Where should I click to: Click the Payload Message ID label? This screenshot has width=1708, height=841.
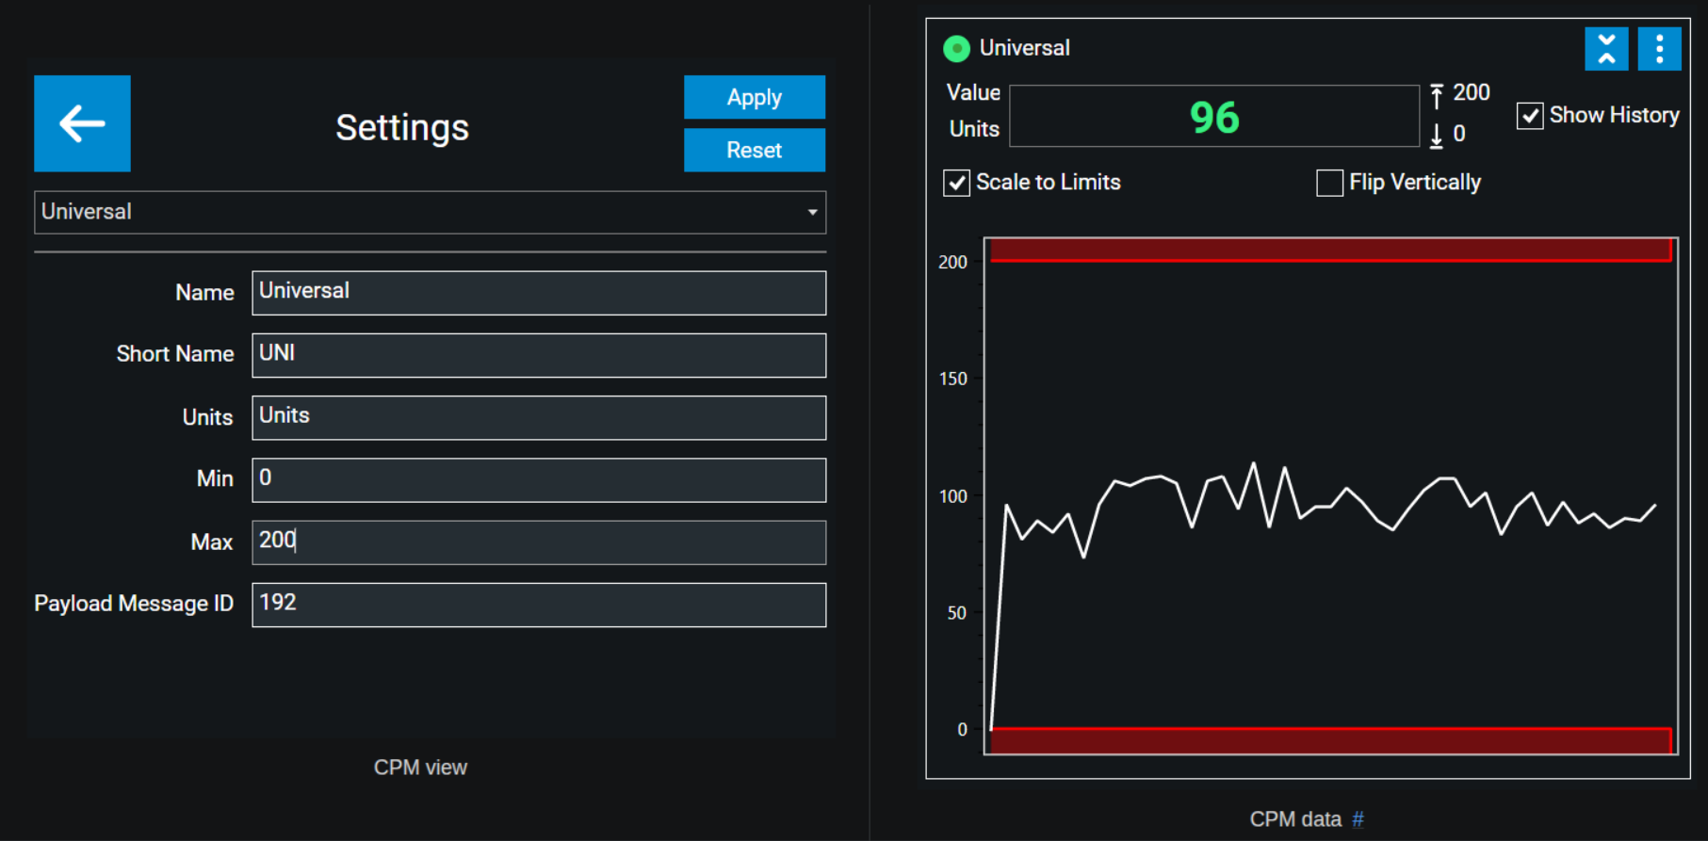134,604
